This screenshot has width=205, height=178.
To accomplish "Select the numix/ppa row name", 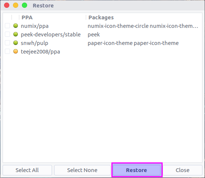I will click(35, 26).
